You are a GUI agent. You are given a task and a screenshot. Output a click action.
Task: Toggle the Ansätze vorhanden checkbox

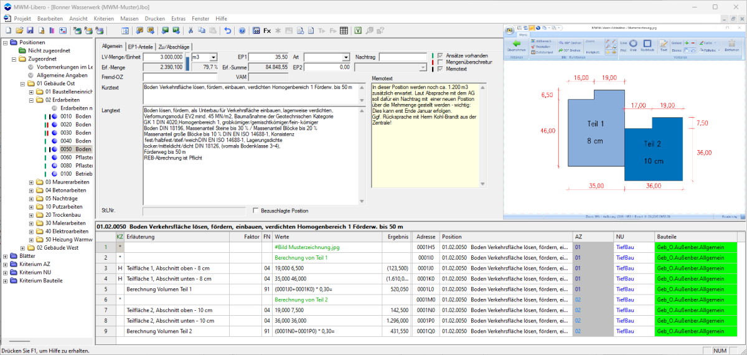441,55
